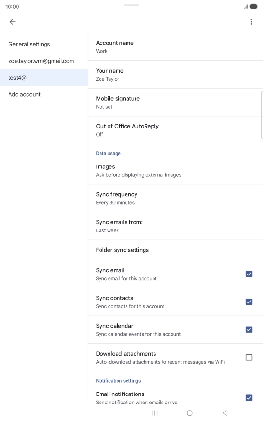Toggle the Email notifications checkbox
The image size is (263, 421).
coord(249,398)
